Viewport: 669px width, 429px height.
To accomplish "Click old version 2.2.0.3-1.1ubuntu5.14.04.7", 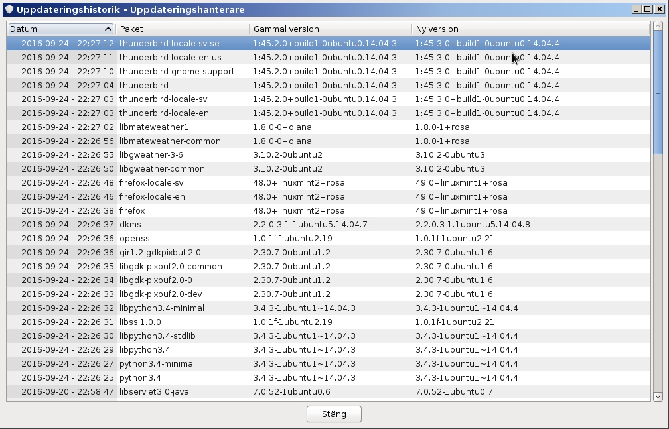I will coord(310,224).
